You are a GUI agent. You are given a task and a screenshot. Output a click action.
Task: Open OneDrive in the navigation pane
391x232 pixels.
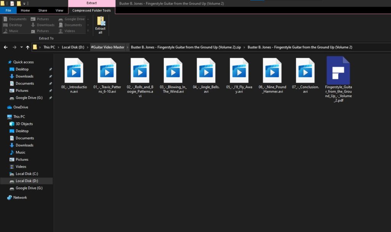click(x=21, y=107)
